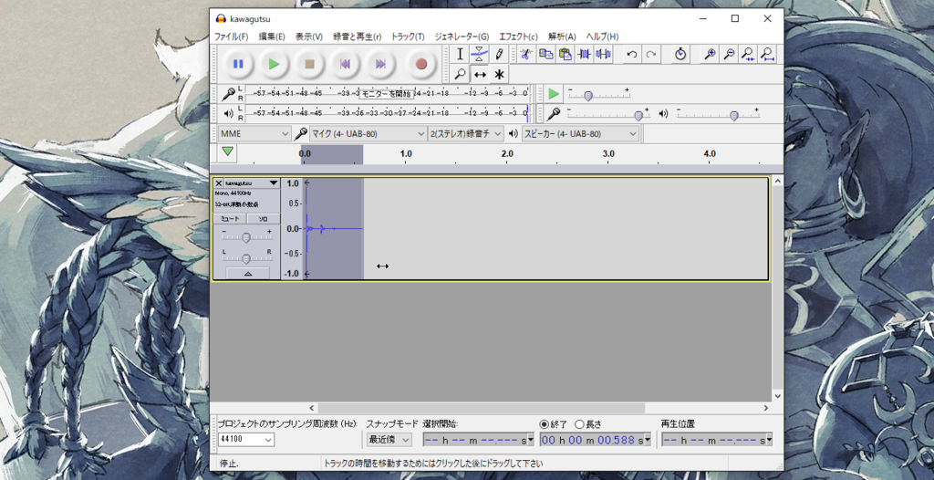Click the 終了 time field 00.588 s
Viewport: 934px width, 480px height.
(597, 440)
